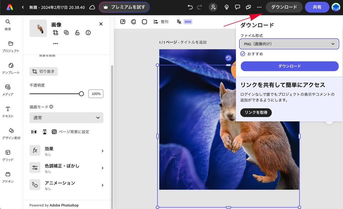Click the opacity 100% input field
Screen dimensions: 343x209
click(96, 94)
